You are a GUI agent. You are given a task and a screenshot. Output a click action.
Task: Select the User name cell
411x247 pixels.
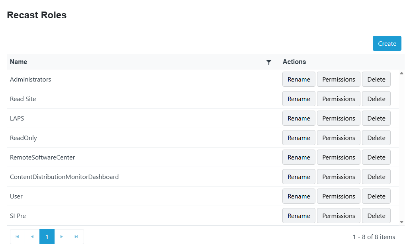click(143, 196)
